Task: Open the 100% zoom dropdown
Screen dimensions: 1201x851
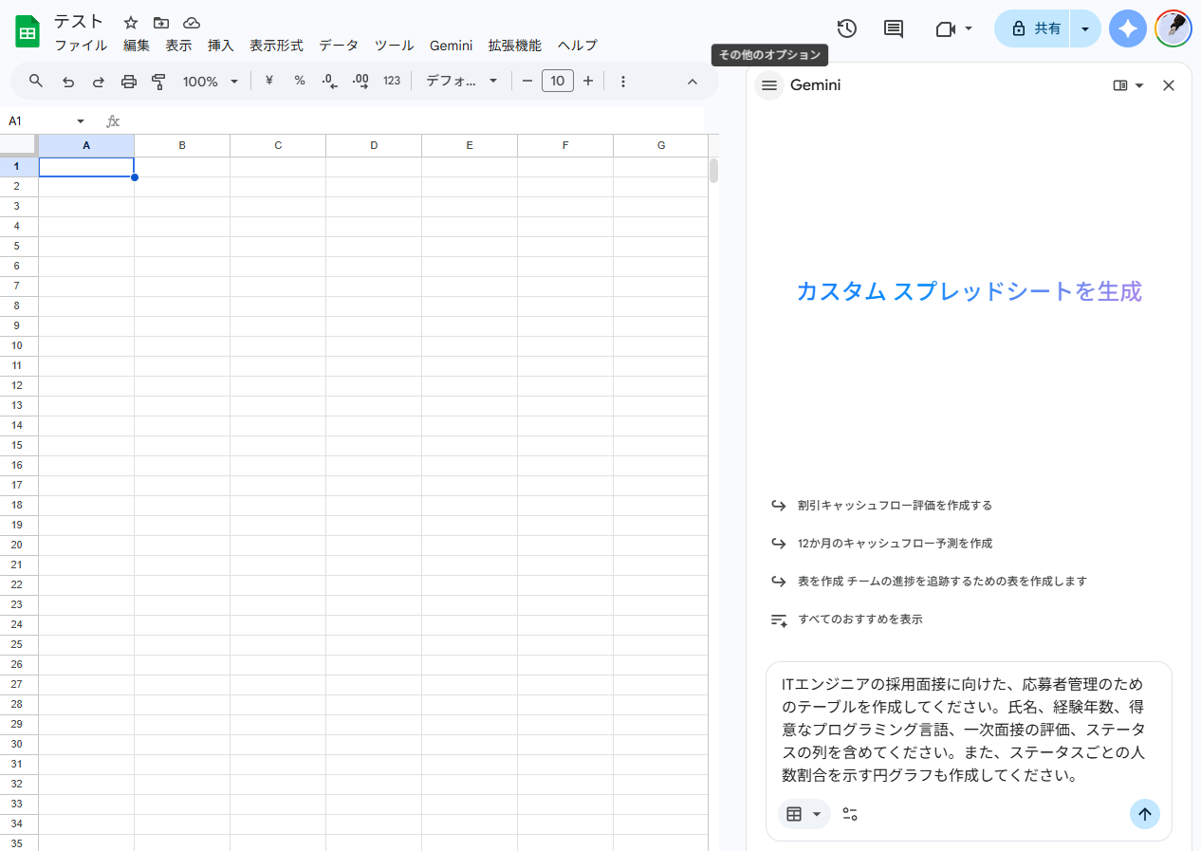Action: [x=210, y=82]
